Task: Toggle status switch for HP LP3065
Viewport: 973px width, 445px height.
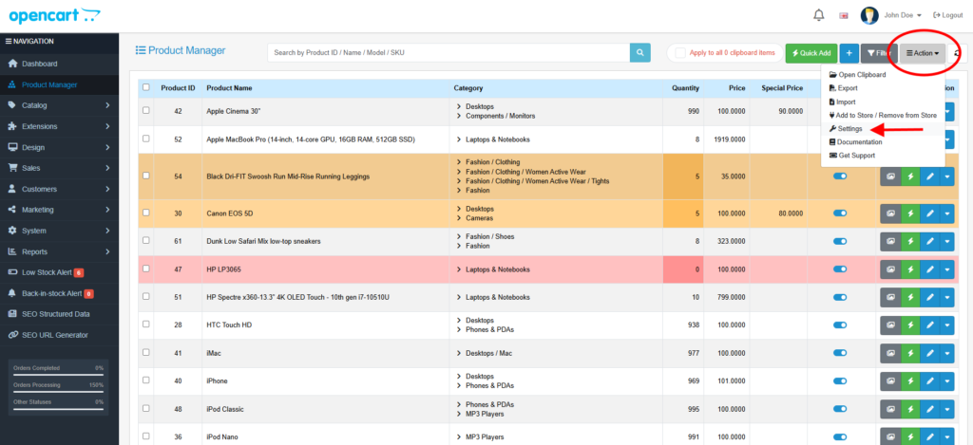Action: pyautogui.click(x=840, y=269)
